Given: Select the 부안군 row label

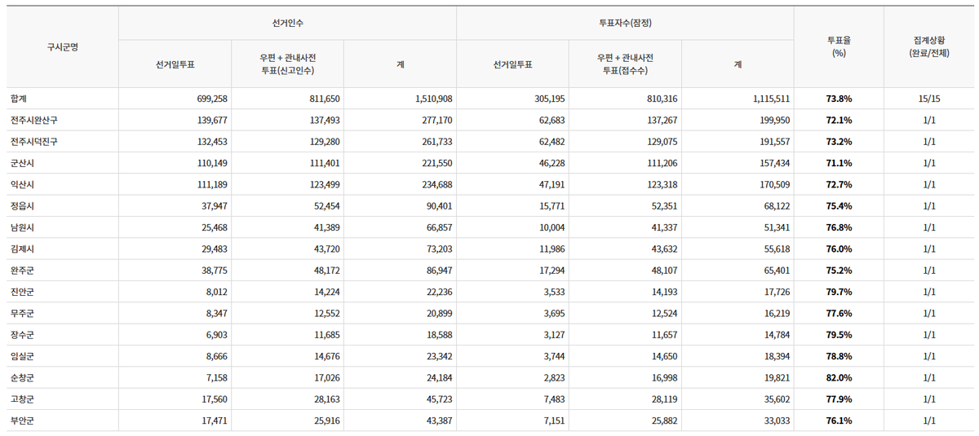Looking at the screenshot, I should coord(23,421).
